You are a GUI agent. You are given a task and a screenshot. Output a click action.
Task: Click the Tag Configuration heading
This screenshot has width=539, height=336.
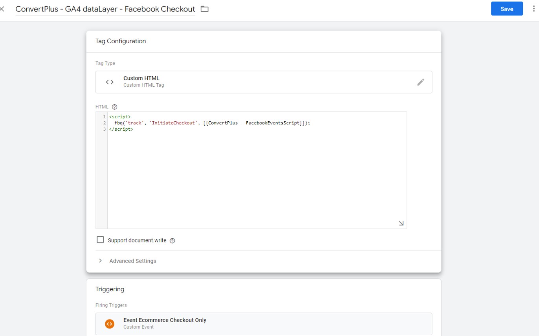pyautogui.click(x=121, y=41)
